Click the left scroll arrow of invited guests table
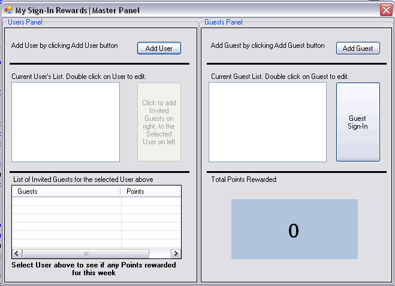395x286 pixels. point(17,253)
